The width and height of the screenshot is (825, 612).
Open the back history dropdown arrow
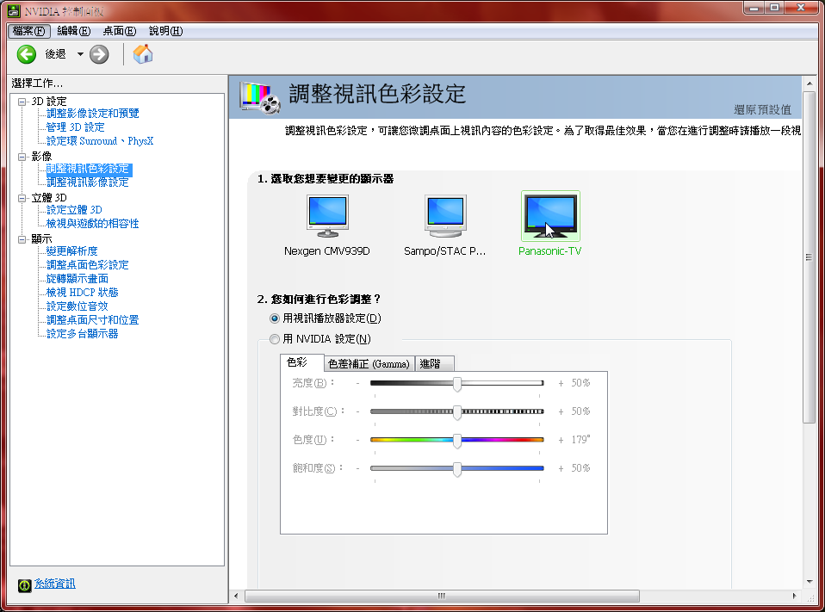coord(80,54)
